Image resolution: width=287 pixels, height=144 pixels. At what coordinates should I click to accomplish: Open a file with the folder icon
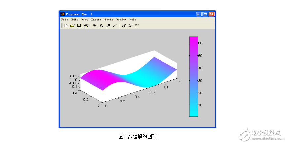click(x=72, y=26)
